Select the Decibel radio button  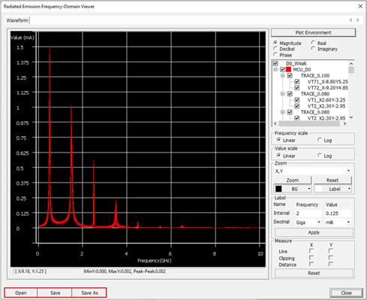click(275, 49)
